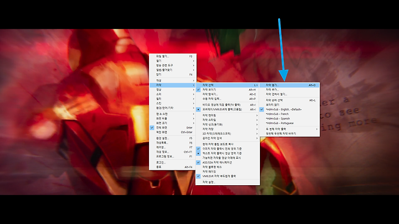Choose '파일 열기...' (Open File) in context menu
The image size is (399, 224).
point(172,56)
